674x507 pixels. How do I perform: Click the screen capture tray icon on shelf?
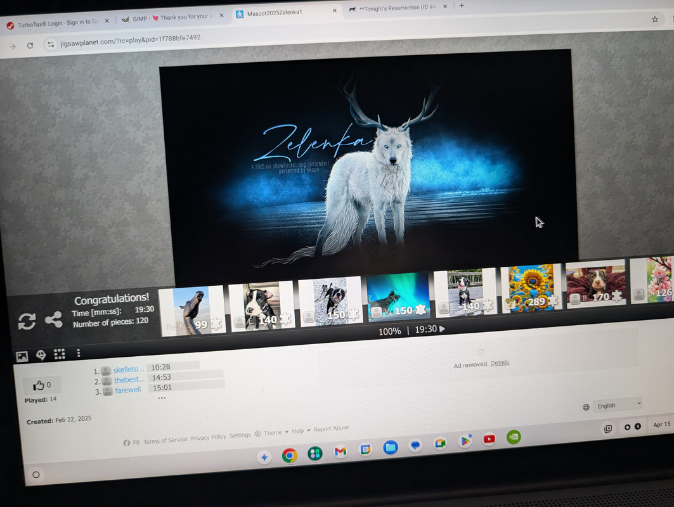608,428
